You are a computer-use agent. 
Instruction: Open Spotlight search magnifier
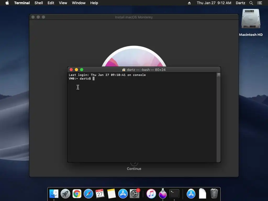click(x=251, y=3)
